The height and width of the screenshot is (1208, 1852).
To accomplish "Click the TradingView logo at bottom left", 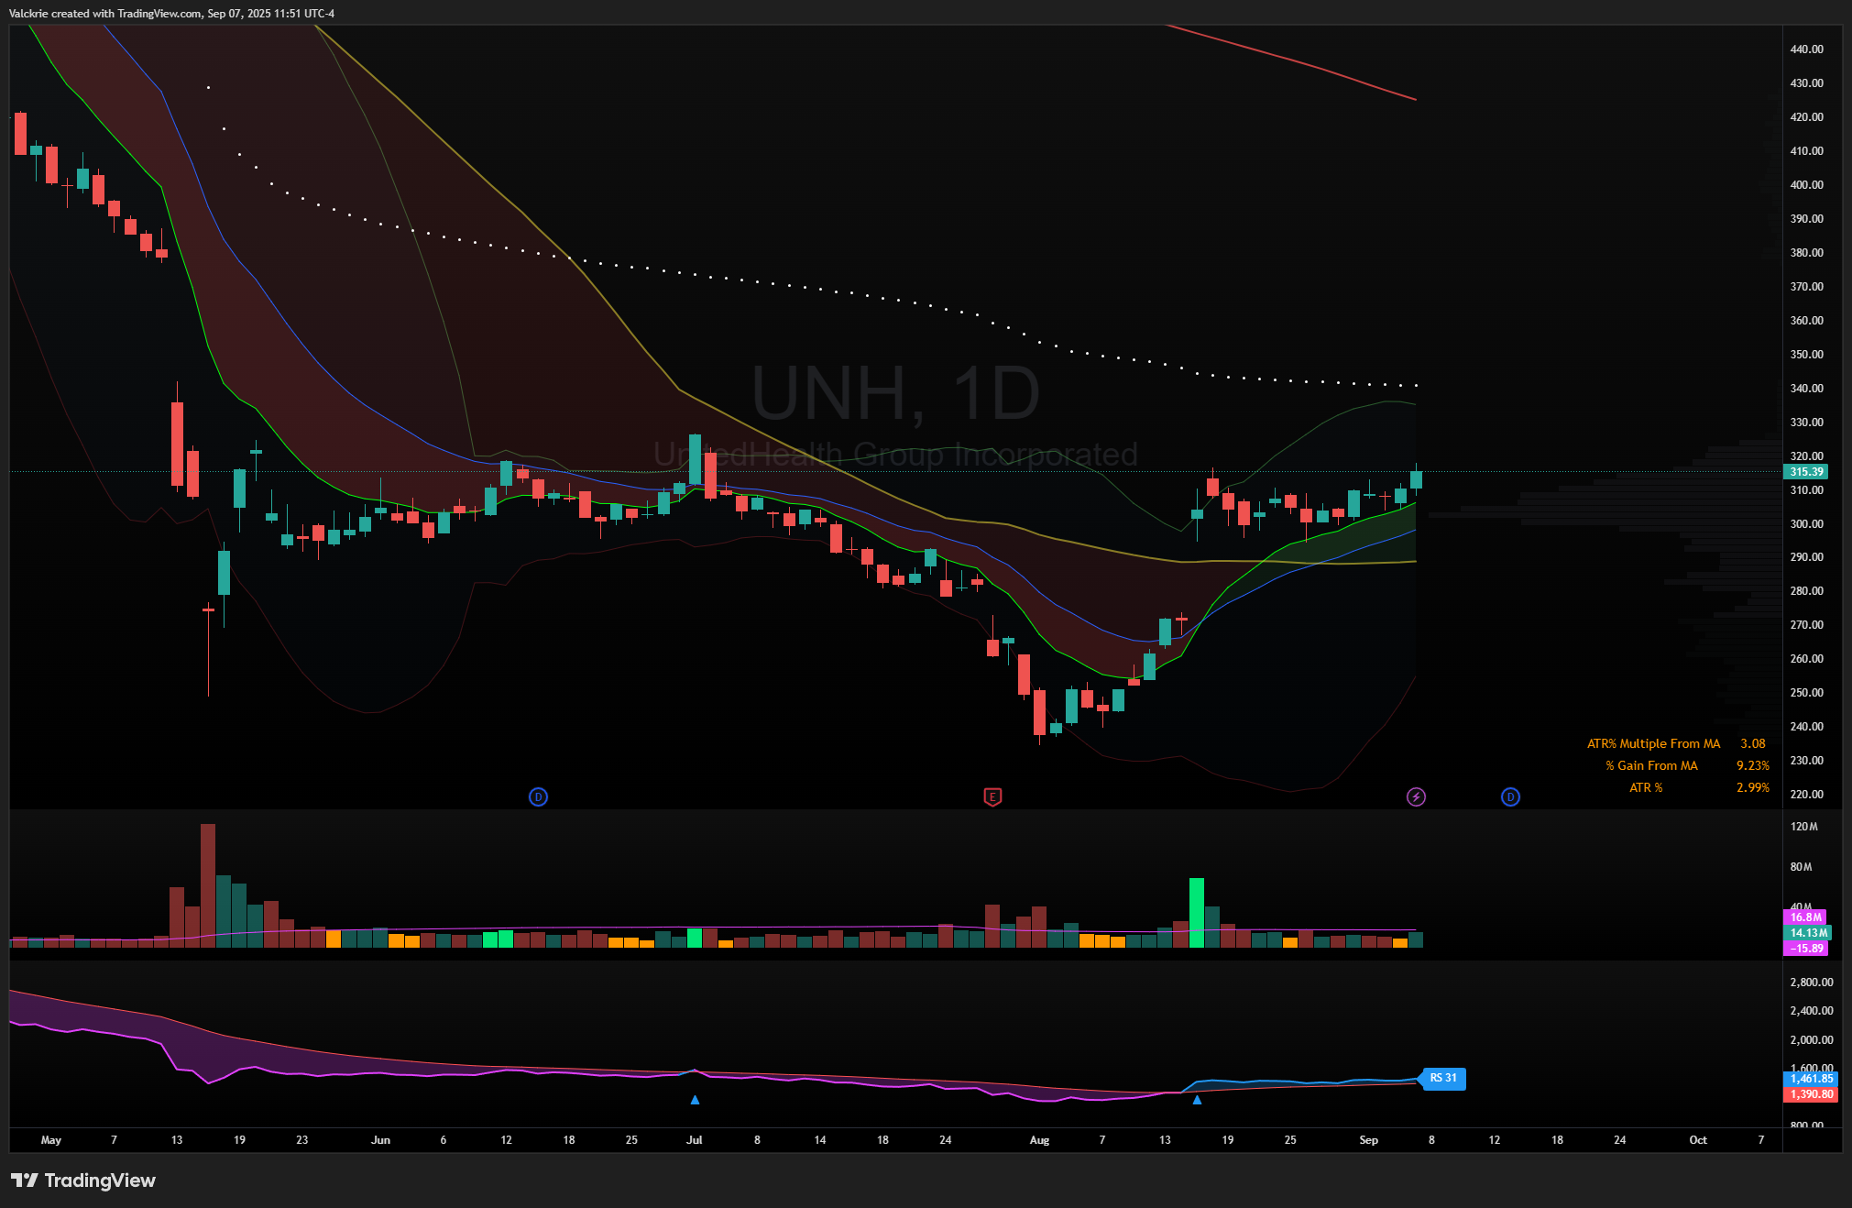I will point(83,1181).
